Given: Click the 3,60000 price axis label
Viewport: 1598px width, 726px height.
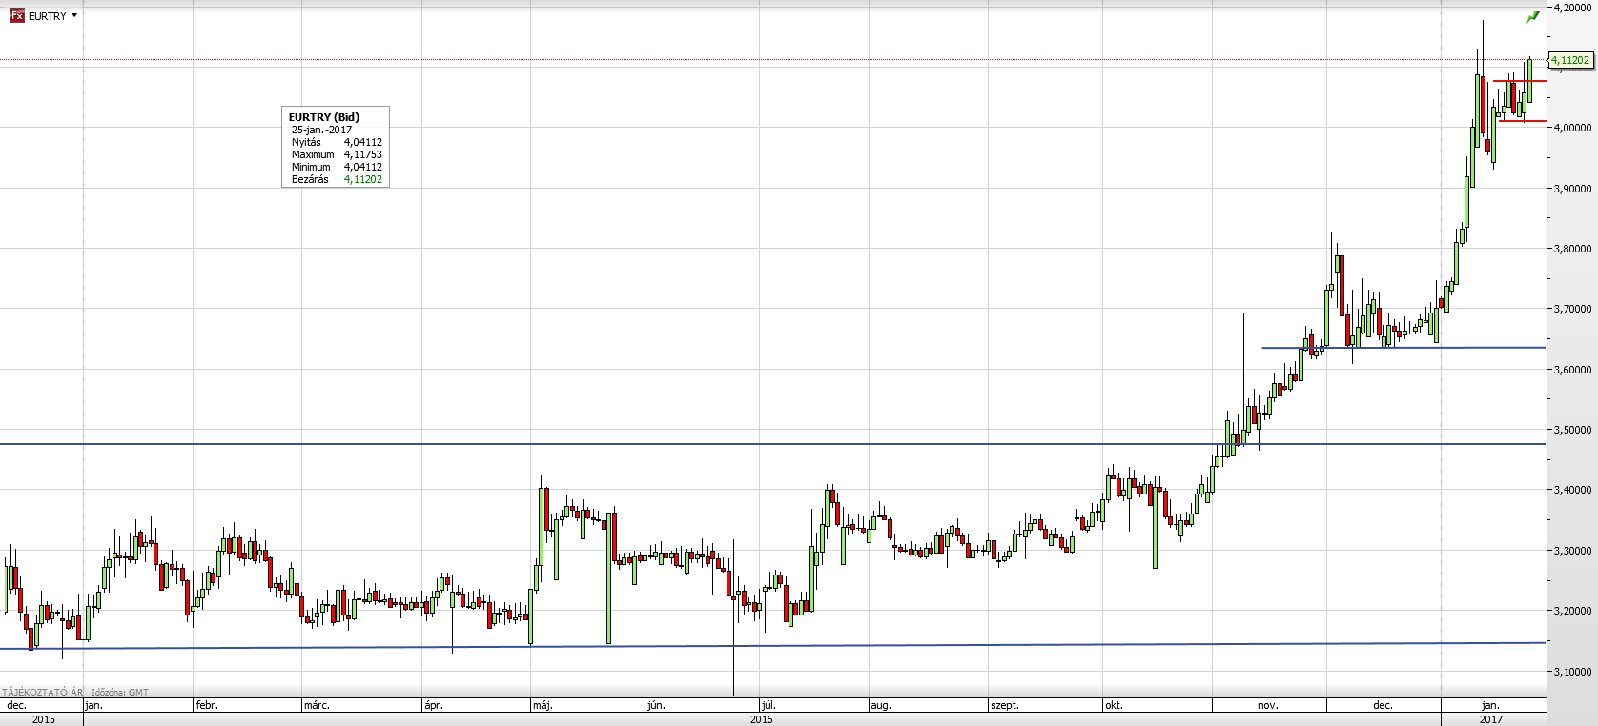Looking at the screenshot, I should coord(1572,370).
